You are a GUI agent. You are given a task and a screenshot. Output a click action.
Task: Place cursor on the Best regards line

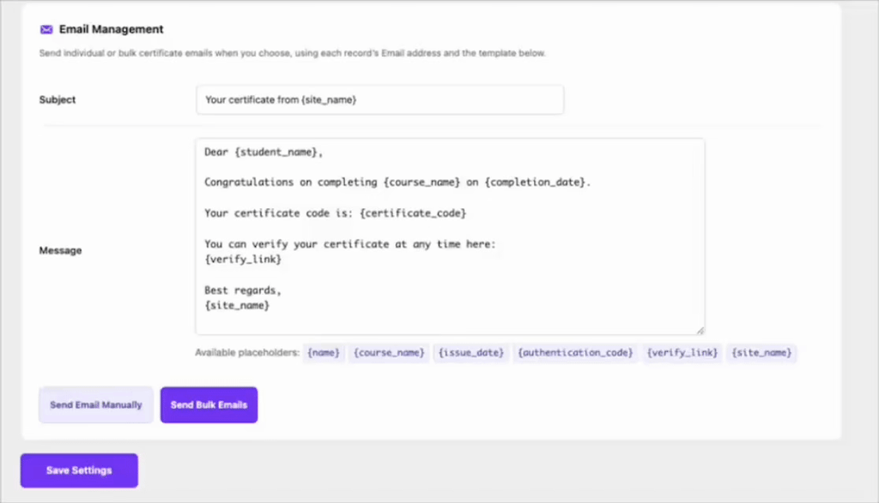[243, 290]
